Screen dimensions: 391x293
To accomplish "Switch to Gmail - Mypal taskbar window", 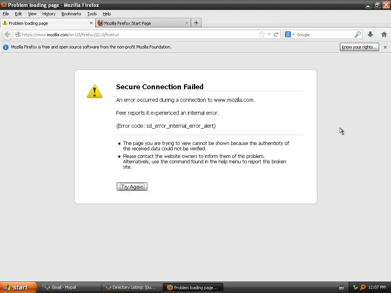I will [71, 287].
